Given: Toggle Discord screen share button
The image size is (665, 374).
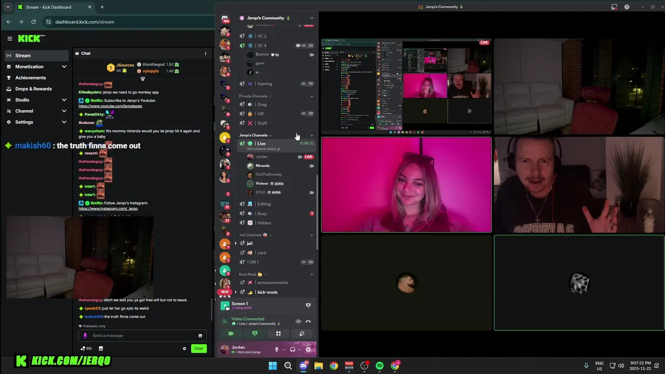Looking at the screenshot, I should tap(255, 333).
